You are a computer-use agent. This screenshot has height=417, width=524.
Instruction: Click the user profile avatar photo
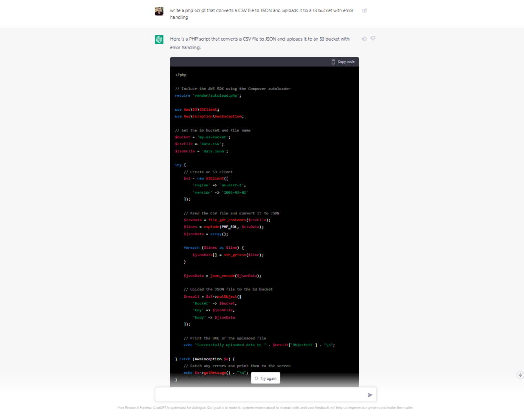point(159,11)
